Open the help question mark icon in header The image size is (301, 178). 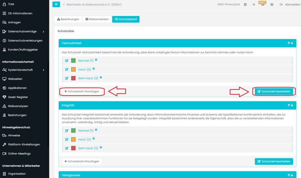272,4
